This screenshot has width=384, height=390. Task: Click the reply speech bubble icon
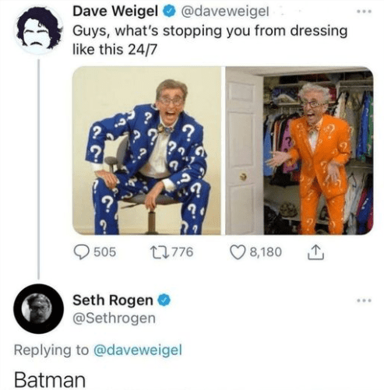pos(82,252)
